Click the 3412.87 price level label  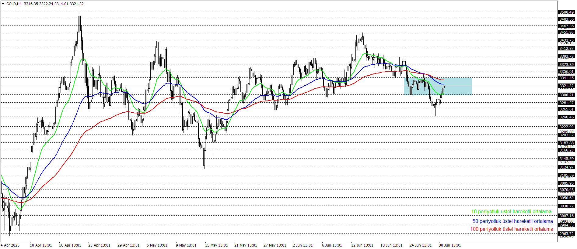click(567, 49)
